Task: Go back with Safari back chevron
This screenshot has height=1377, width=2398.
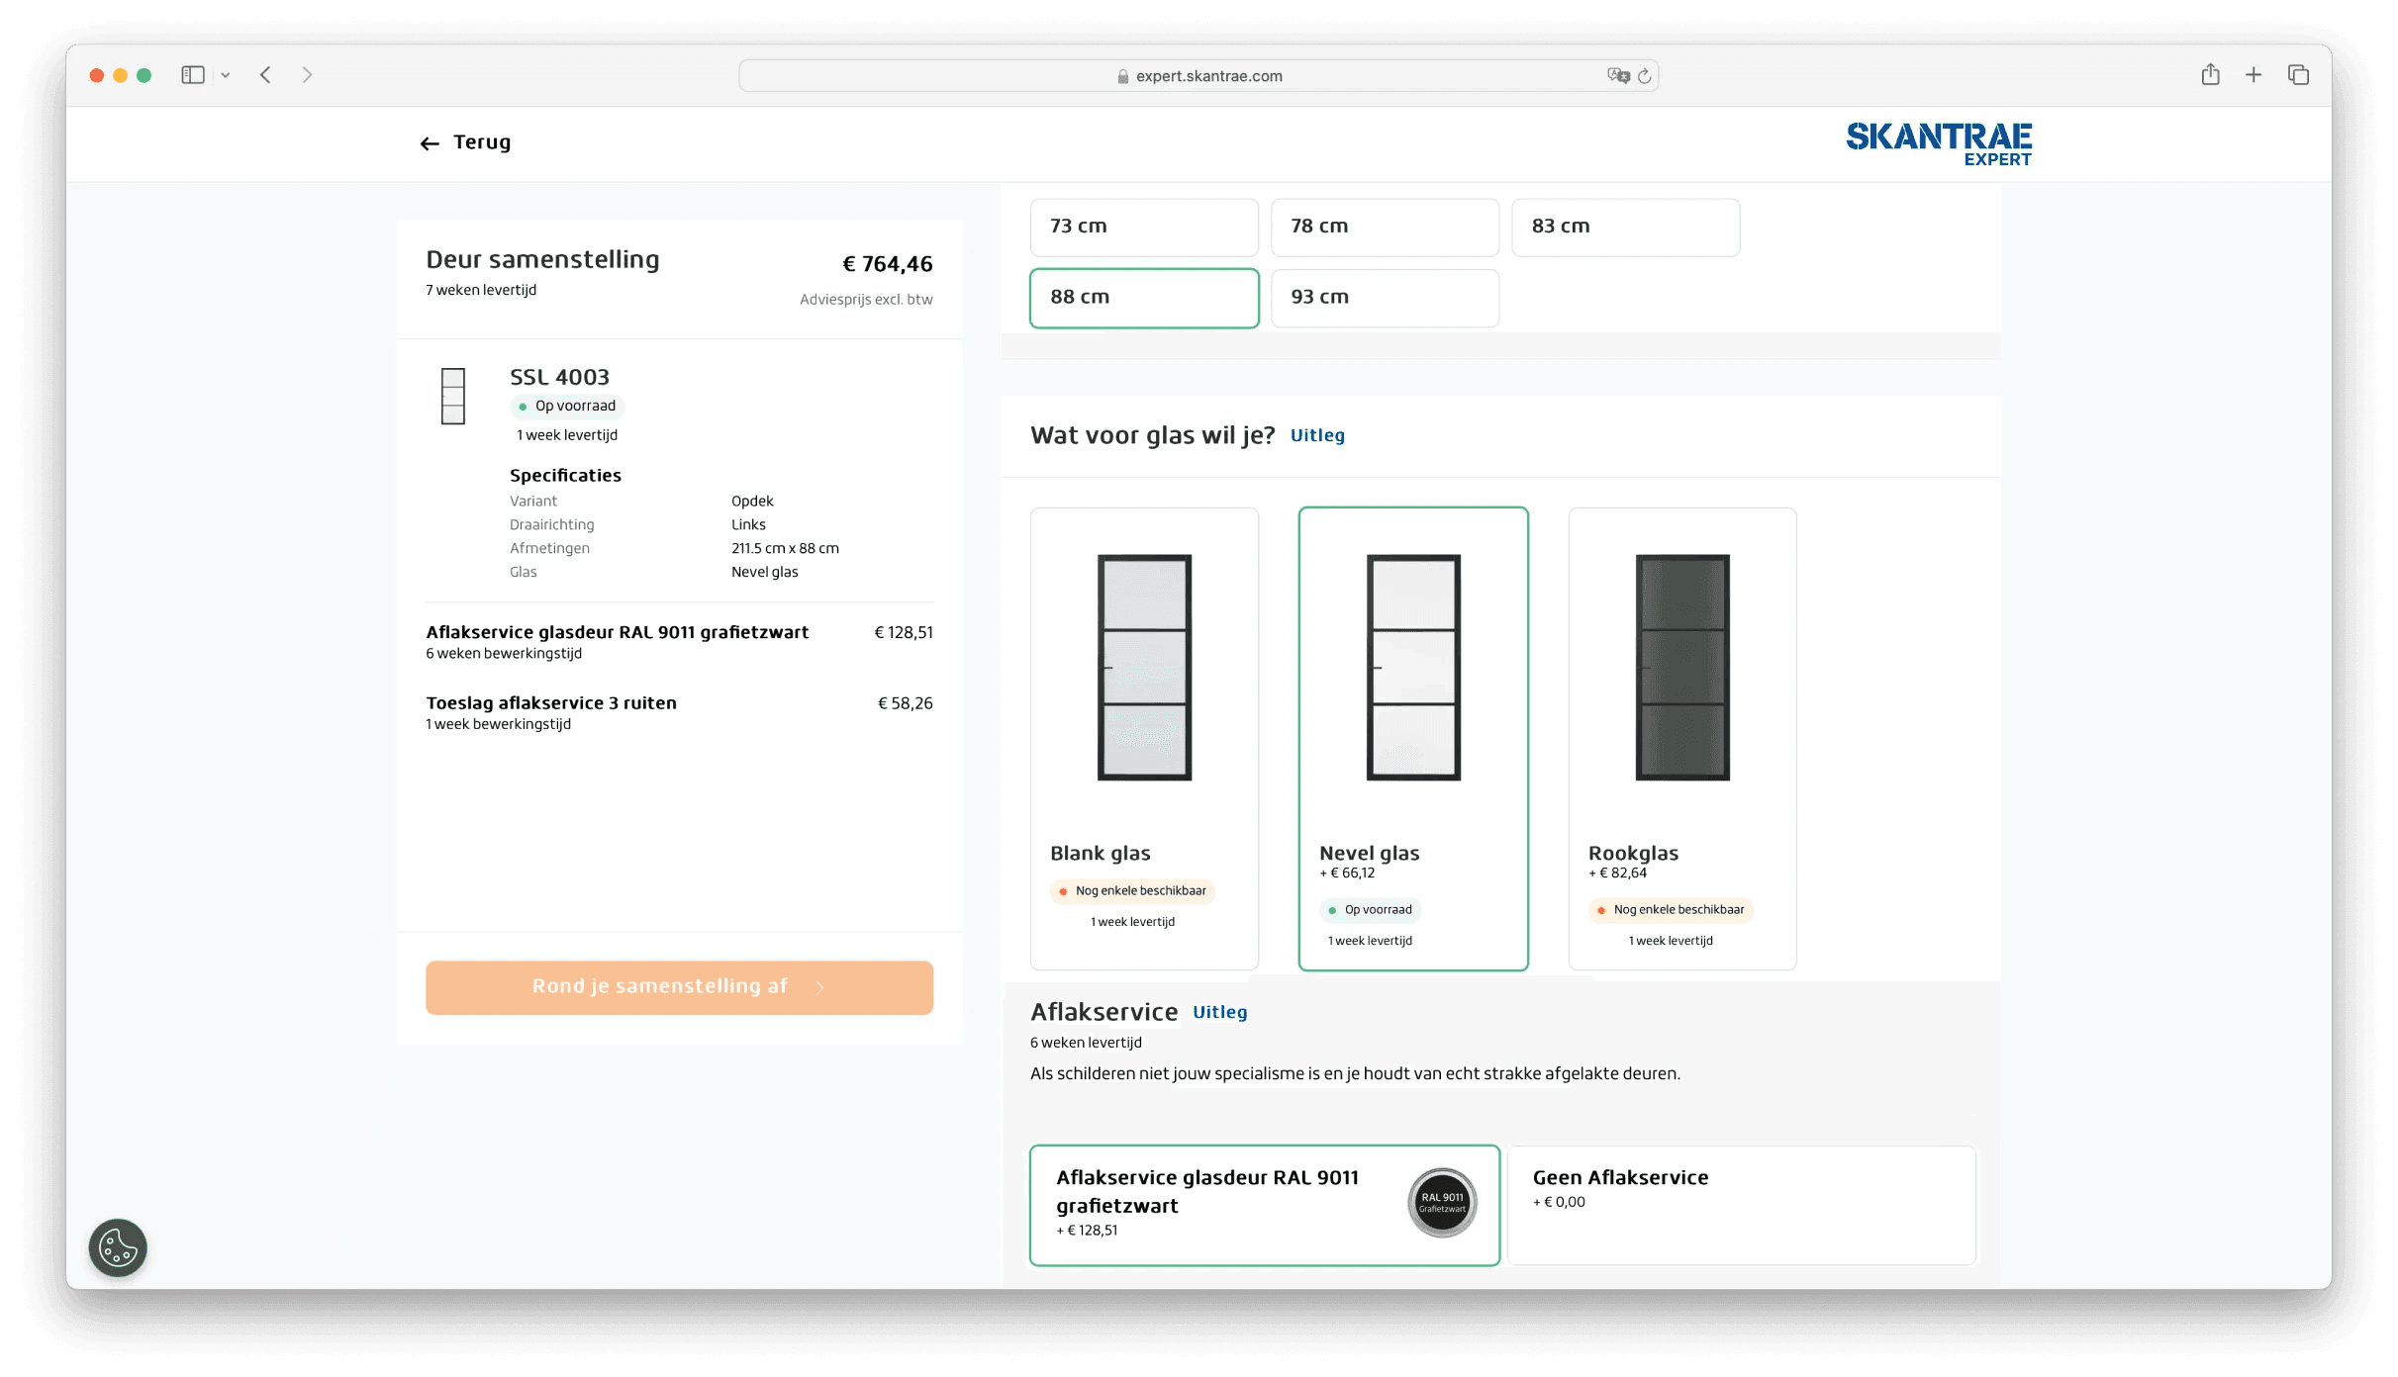Action: coord(265,75)
